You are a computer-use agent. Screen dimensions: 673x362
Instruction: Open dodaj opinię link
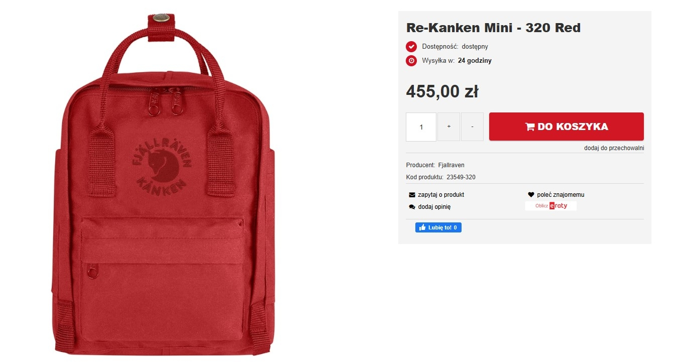point(434,207)
